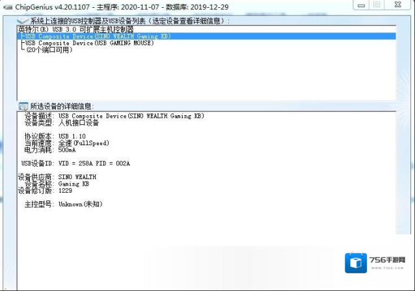415x291 pixels.
Task: Click the 设备修订版 1229 line
Action: point(46,191)
